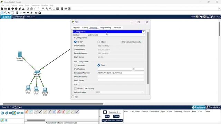
Task: Click the switch device on workspace
Action: pos(37,72)
